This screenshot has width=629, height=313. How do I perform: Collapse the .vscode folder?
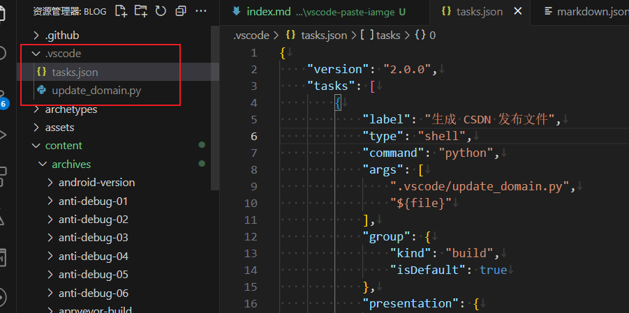tap(64, 53)
